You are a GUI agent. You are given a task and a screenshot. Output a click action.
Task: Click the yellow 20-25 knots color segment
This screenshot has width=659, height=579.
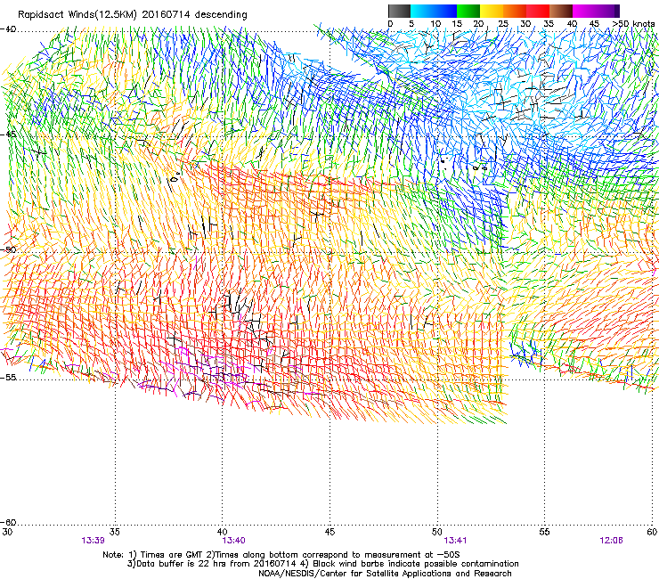[x=492, y=11]
